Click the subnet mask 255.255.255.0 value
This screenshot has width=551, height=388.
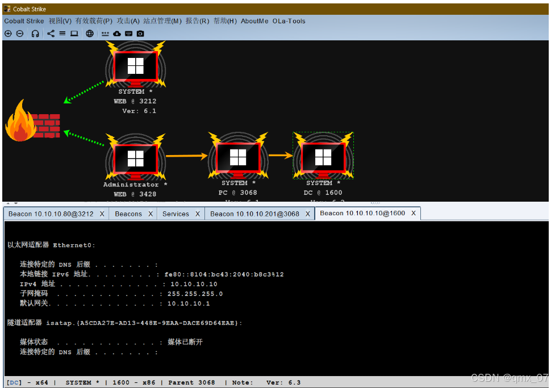tap(195, 294)
